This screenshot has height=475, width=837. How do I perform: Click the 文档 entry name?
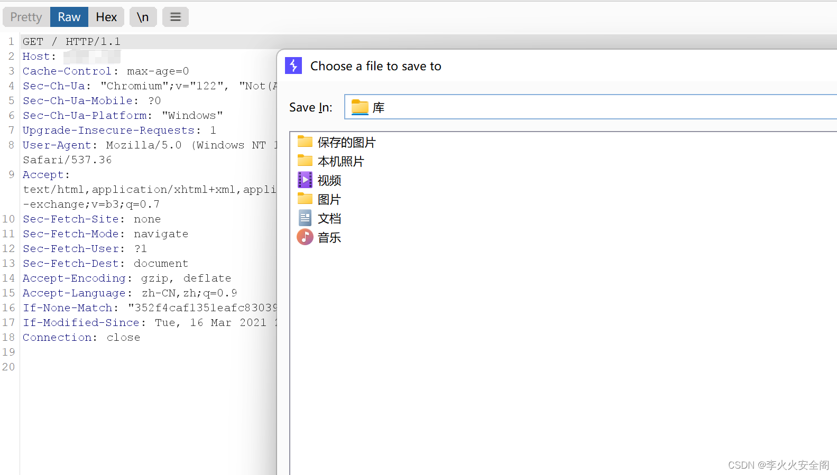(x=329, y=219)
